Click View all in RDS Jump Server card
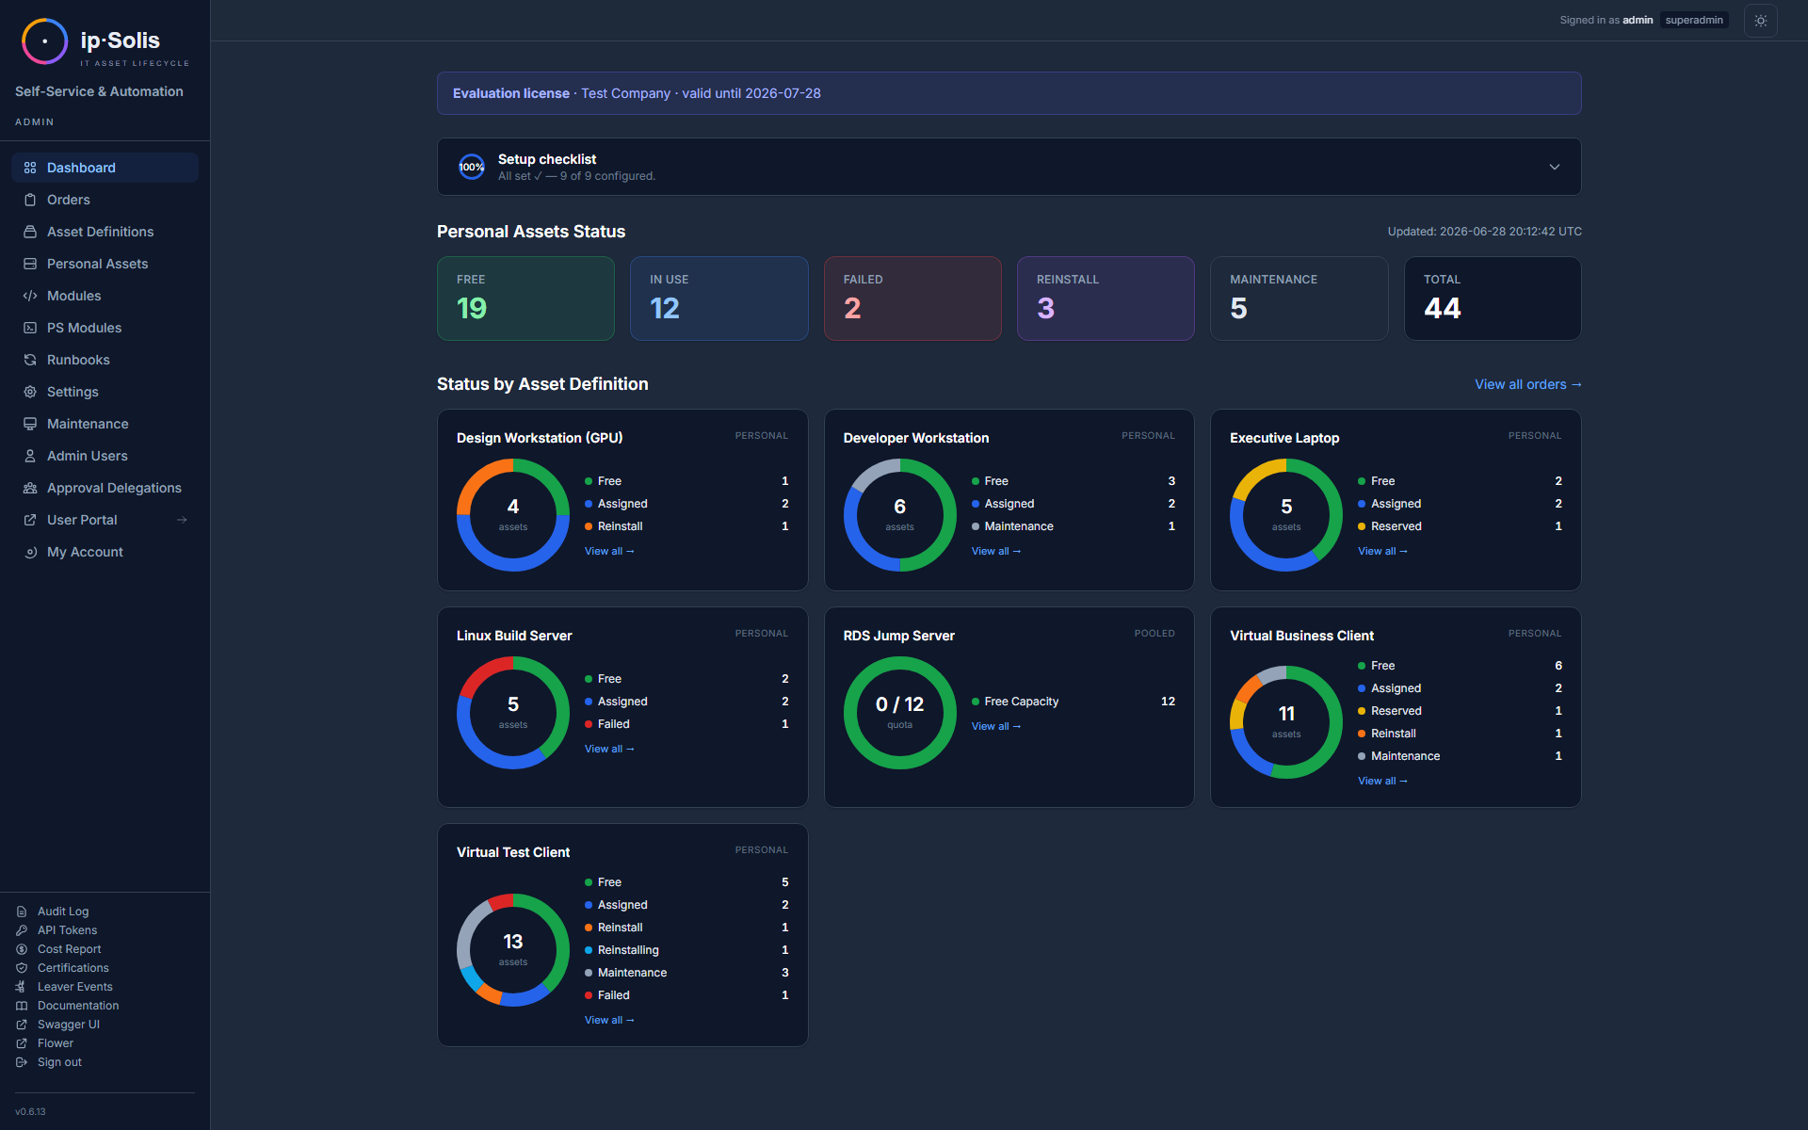 click(996, 726)
